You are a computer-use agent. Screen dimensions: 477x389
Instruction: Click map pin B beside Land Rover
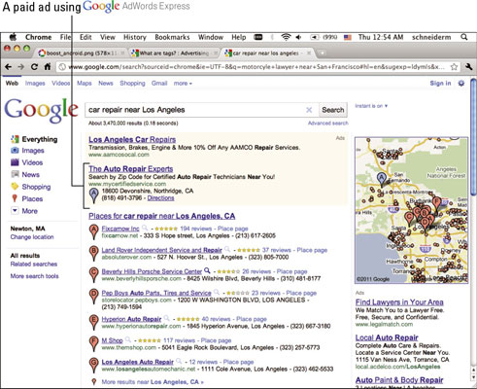93,253
